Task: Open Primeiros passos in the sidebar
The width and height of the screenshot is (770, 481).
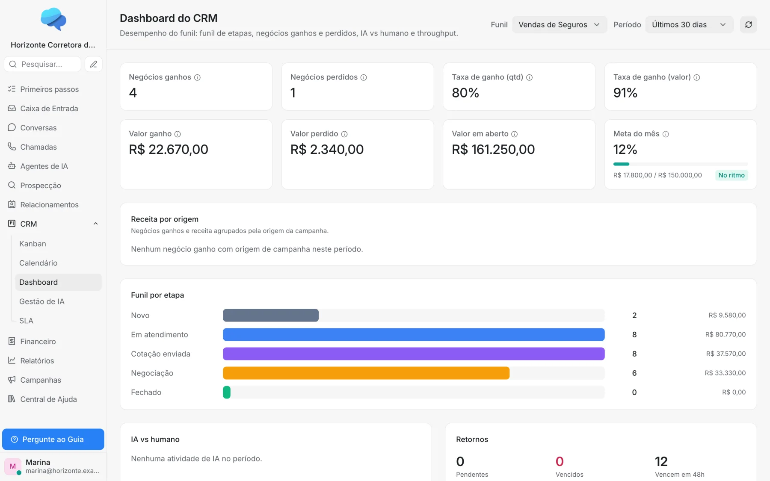Action: pyautogui.click(x=53, y=89)
